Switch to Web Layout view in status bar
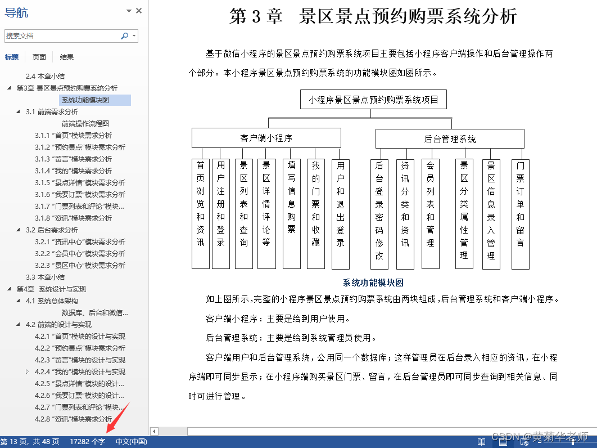Image resolution: width=597 pixels, height=448 pixels. tap(524, 442)
